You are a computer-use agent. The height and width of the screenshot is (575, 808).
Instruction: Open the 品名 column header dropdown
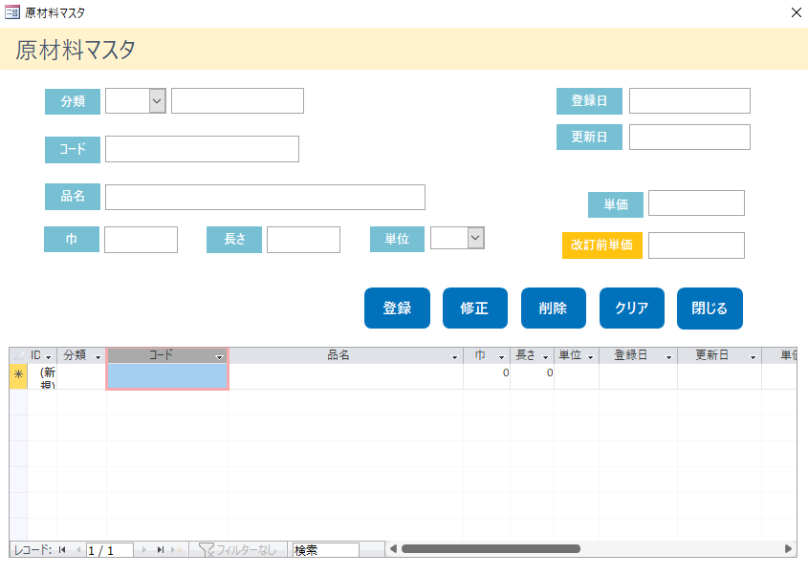[x=454, y=356]
